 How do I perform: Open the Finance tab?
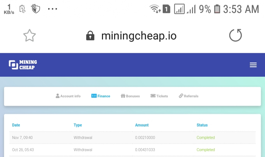coord(101,96)
